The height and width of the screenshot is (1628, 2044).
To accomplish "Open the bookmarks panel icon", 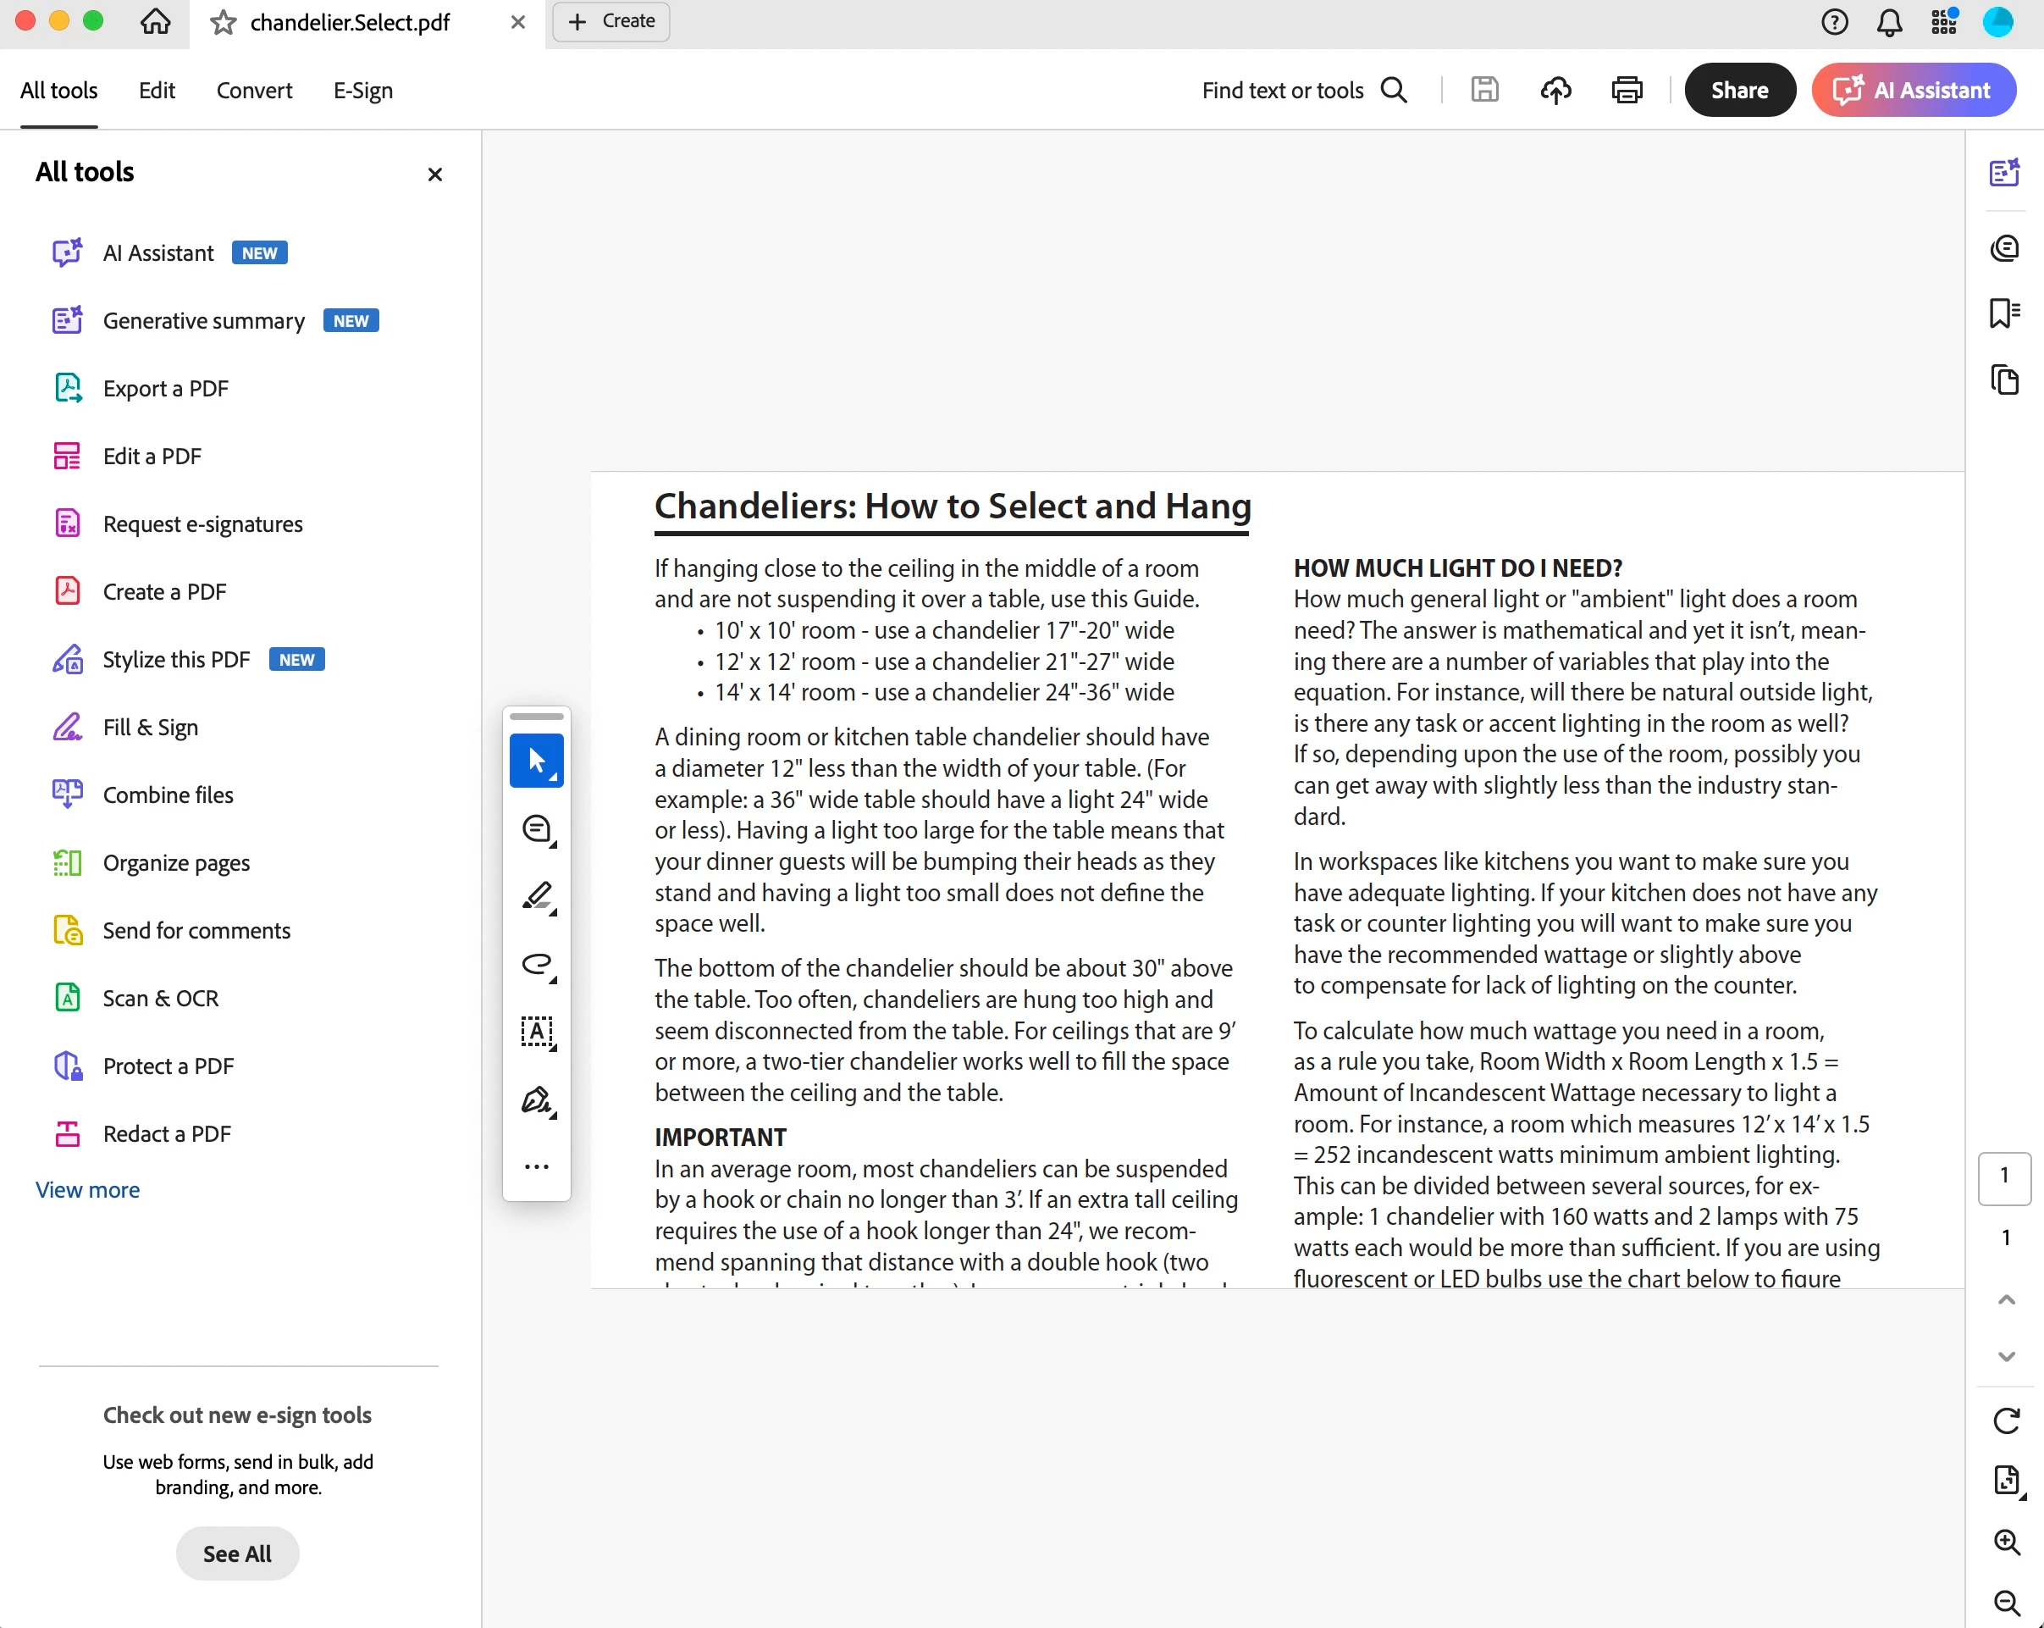I will pyautogui.click(x=2004, y=313).
